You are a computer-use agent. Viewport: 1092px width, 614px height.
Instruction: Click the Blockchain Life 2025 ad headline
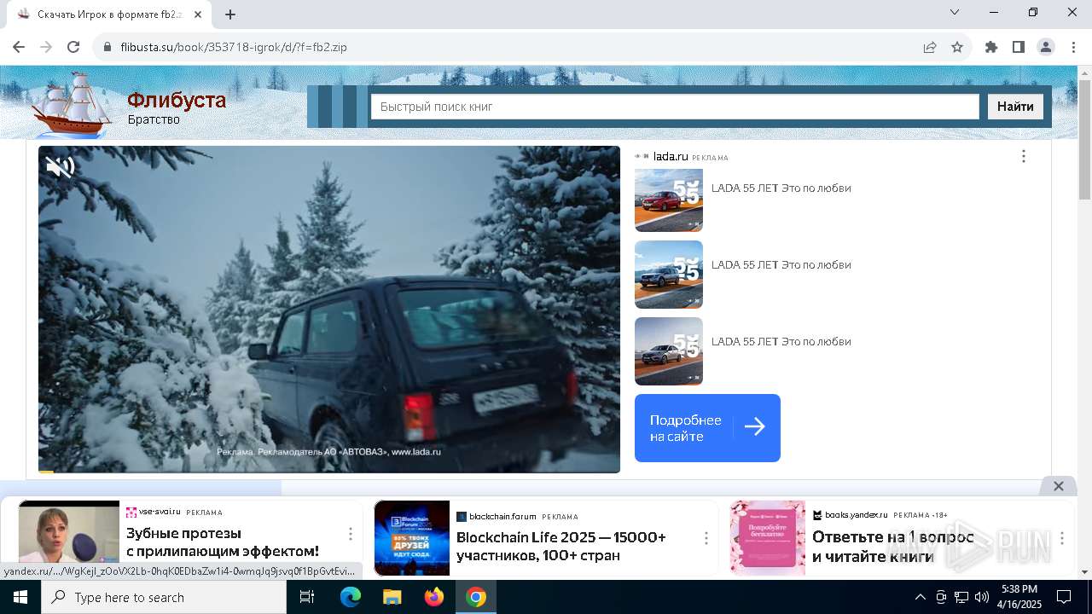pyautogui.click(x=561, y=547)
